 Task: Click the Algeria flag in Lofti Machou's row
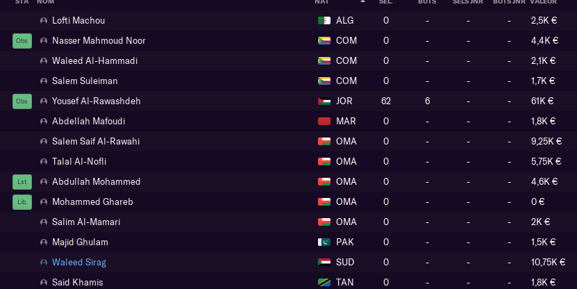(324, 21)
